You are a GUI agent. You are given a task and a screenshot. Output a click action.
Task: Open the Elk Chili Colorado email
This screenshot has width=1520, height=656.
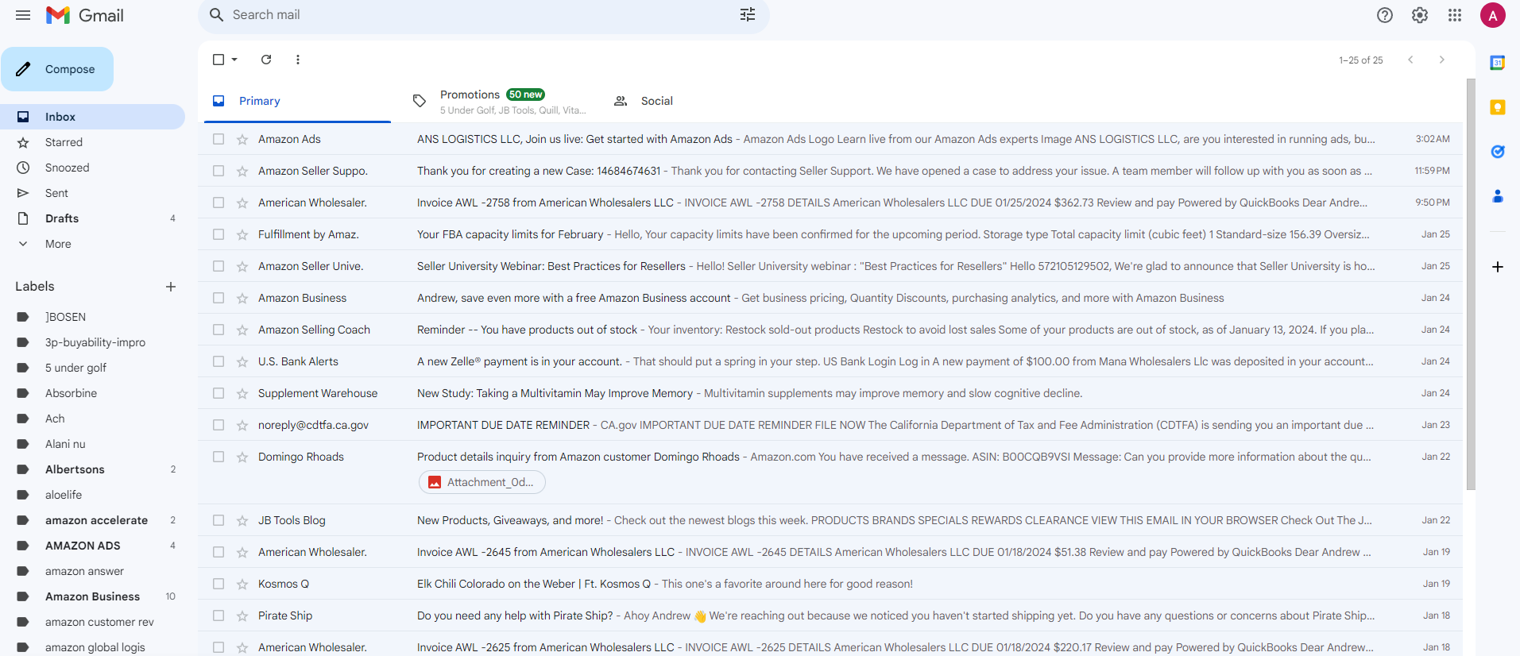pyautogui.click(x=830, y=584)
